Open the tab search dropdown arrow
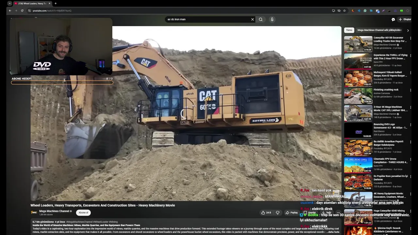This screenshot has height=235, width=418. tap(9, 3)
